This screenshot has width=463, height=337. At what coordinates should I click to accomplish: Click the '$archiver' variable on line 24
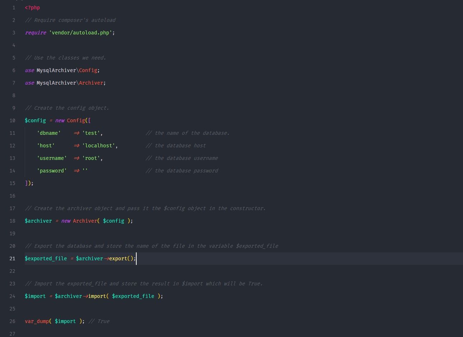tap(68, 296)
